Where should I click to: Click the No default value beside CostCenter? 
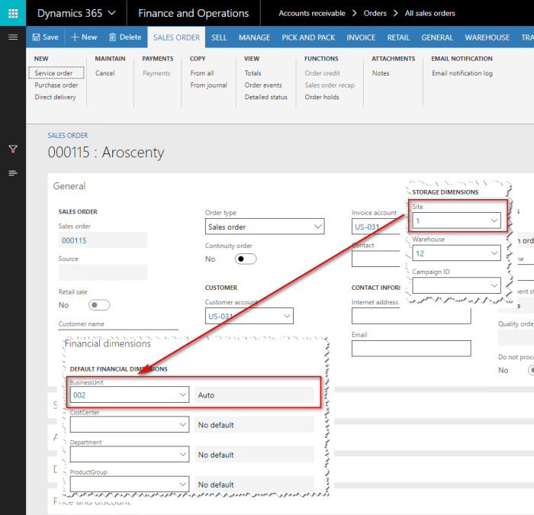[x=254, y=425]
